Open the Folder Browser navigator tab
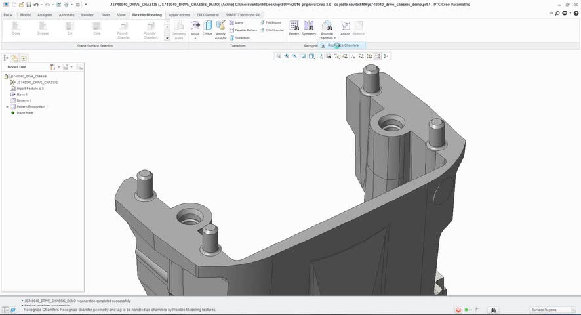 [15, 58]
